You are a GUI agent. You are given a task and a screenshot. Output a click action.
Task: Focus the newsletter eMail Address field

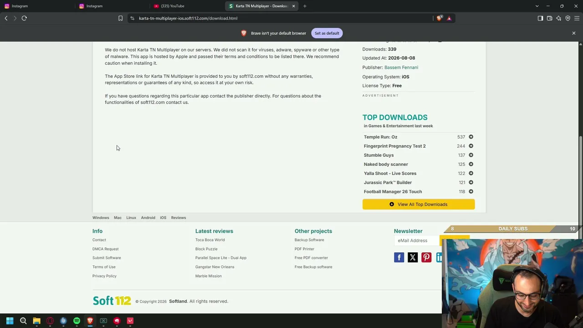click(417, 241)
